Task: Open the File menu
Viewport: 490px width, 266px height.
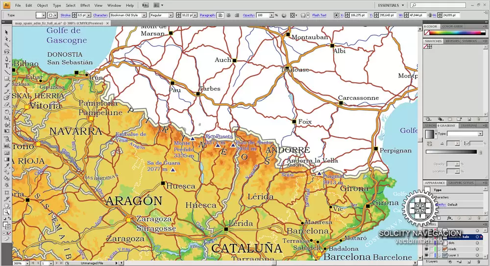Action: click(x=18, y=5)
